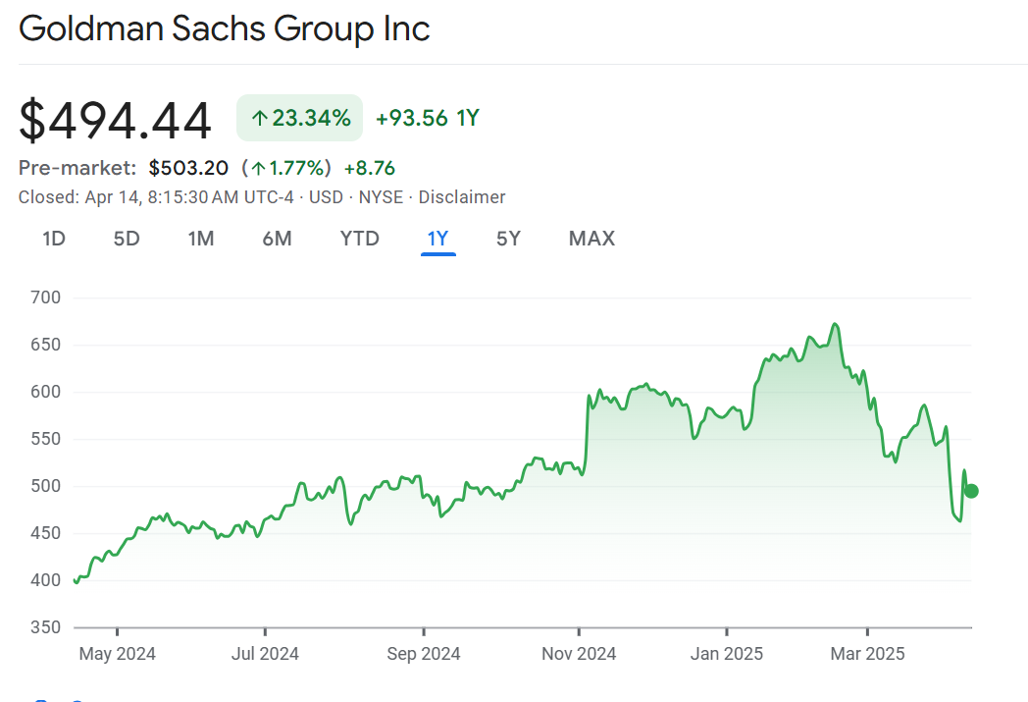Click the Jan 2025 axis label
Viewport: 1028px width, 702px height.
(x=727, y=654)
